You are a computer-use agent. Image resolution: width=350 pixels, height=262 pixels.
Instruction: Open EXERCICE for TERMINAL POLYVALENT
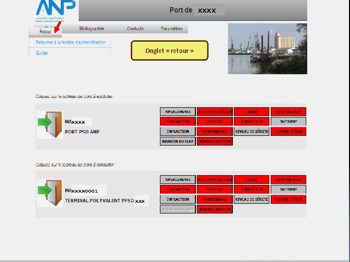point(215,190)
